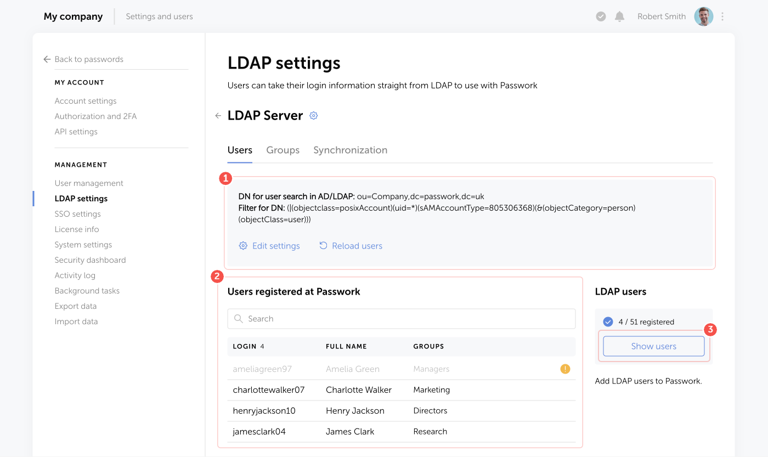Click the Reload users refresh icon
The width and height of the screenshot is (768, 457).
coord(323,246)
